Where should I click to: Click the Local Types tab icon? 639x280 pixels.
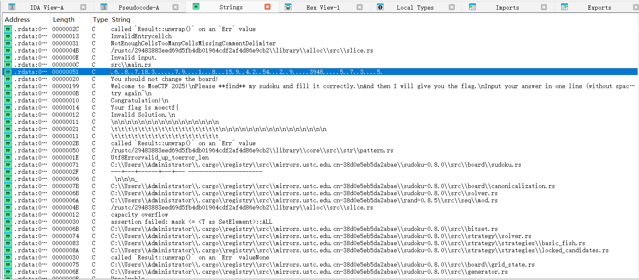coord(380,7)
